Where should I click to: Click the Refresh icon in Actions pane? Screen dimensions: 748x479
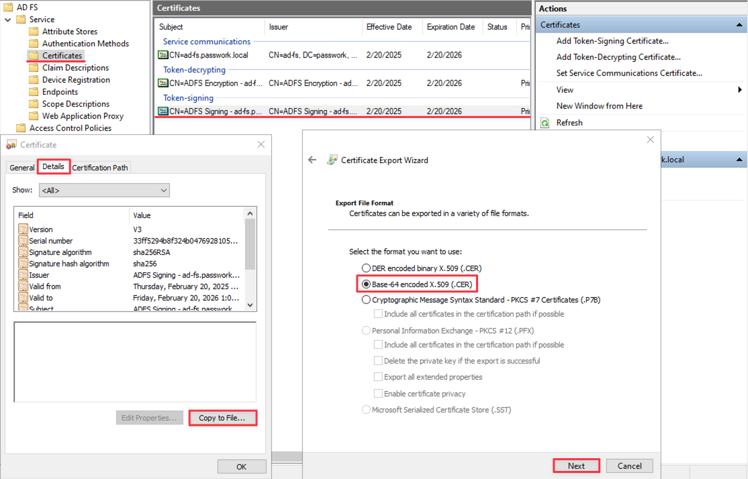point(545,122)
